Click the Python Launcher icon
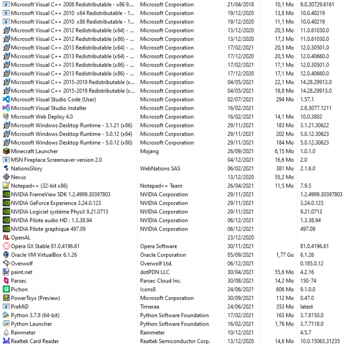The height and width of the screenshot is (344, 343). [6, 324]
